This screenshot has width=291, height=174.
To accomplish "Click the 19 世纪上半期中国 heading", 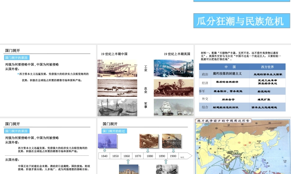I will 114,54.
